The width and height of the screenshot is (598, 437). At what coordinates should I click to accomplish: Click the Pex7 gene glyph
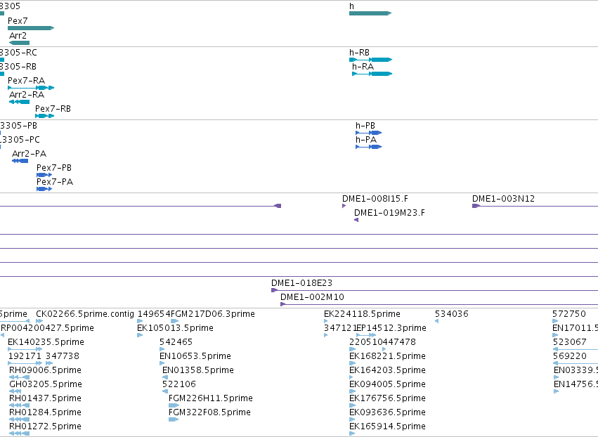tap(31, 28)
